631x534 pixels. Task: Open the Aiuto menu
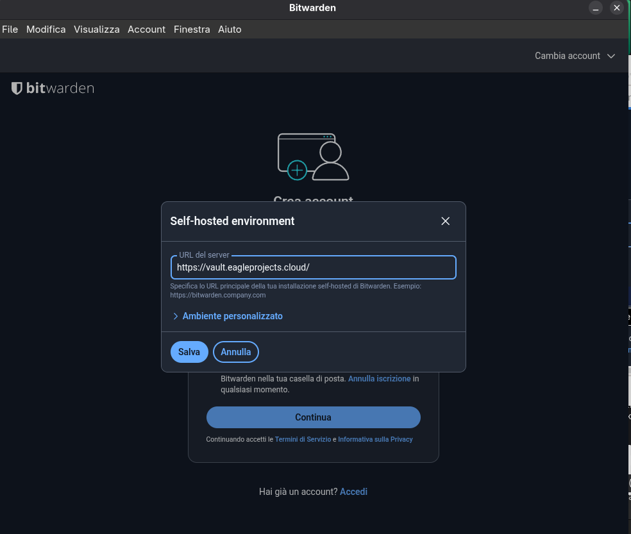(x=230, y=29)
